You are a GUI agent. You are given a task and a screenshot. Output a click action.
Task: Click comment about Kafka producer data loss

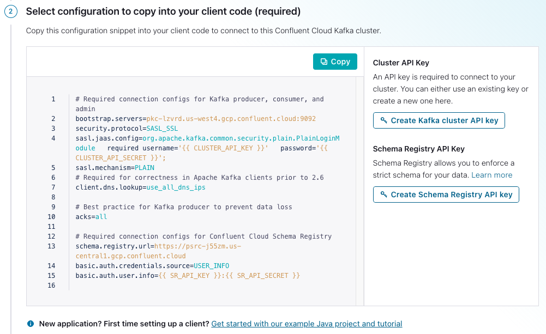click(184, 207)
